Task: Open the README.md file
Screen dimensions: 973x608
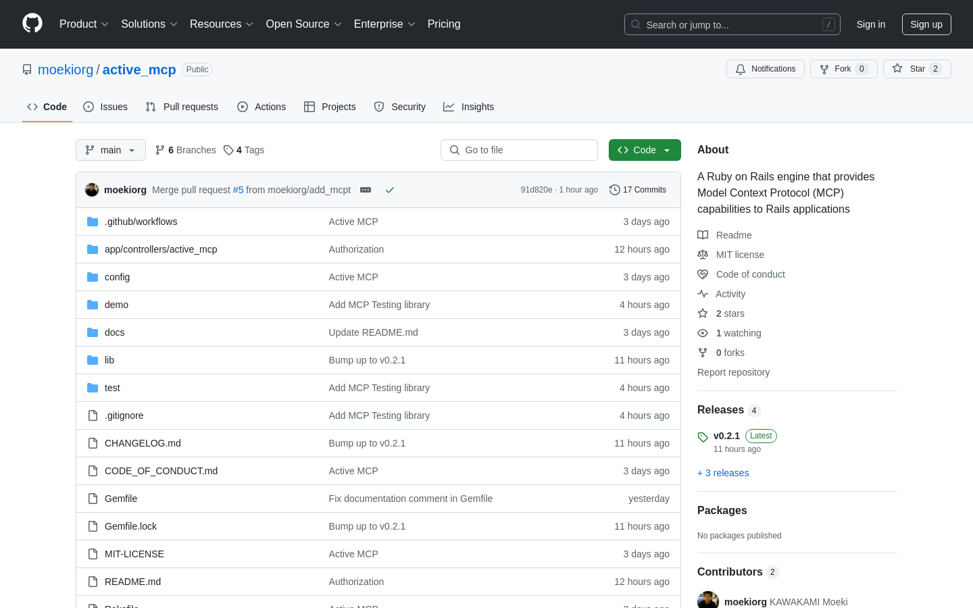Action: [x=132, y=582]
